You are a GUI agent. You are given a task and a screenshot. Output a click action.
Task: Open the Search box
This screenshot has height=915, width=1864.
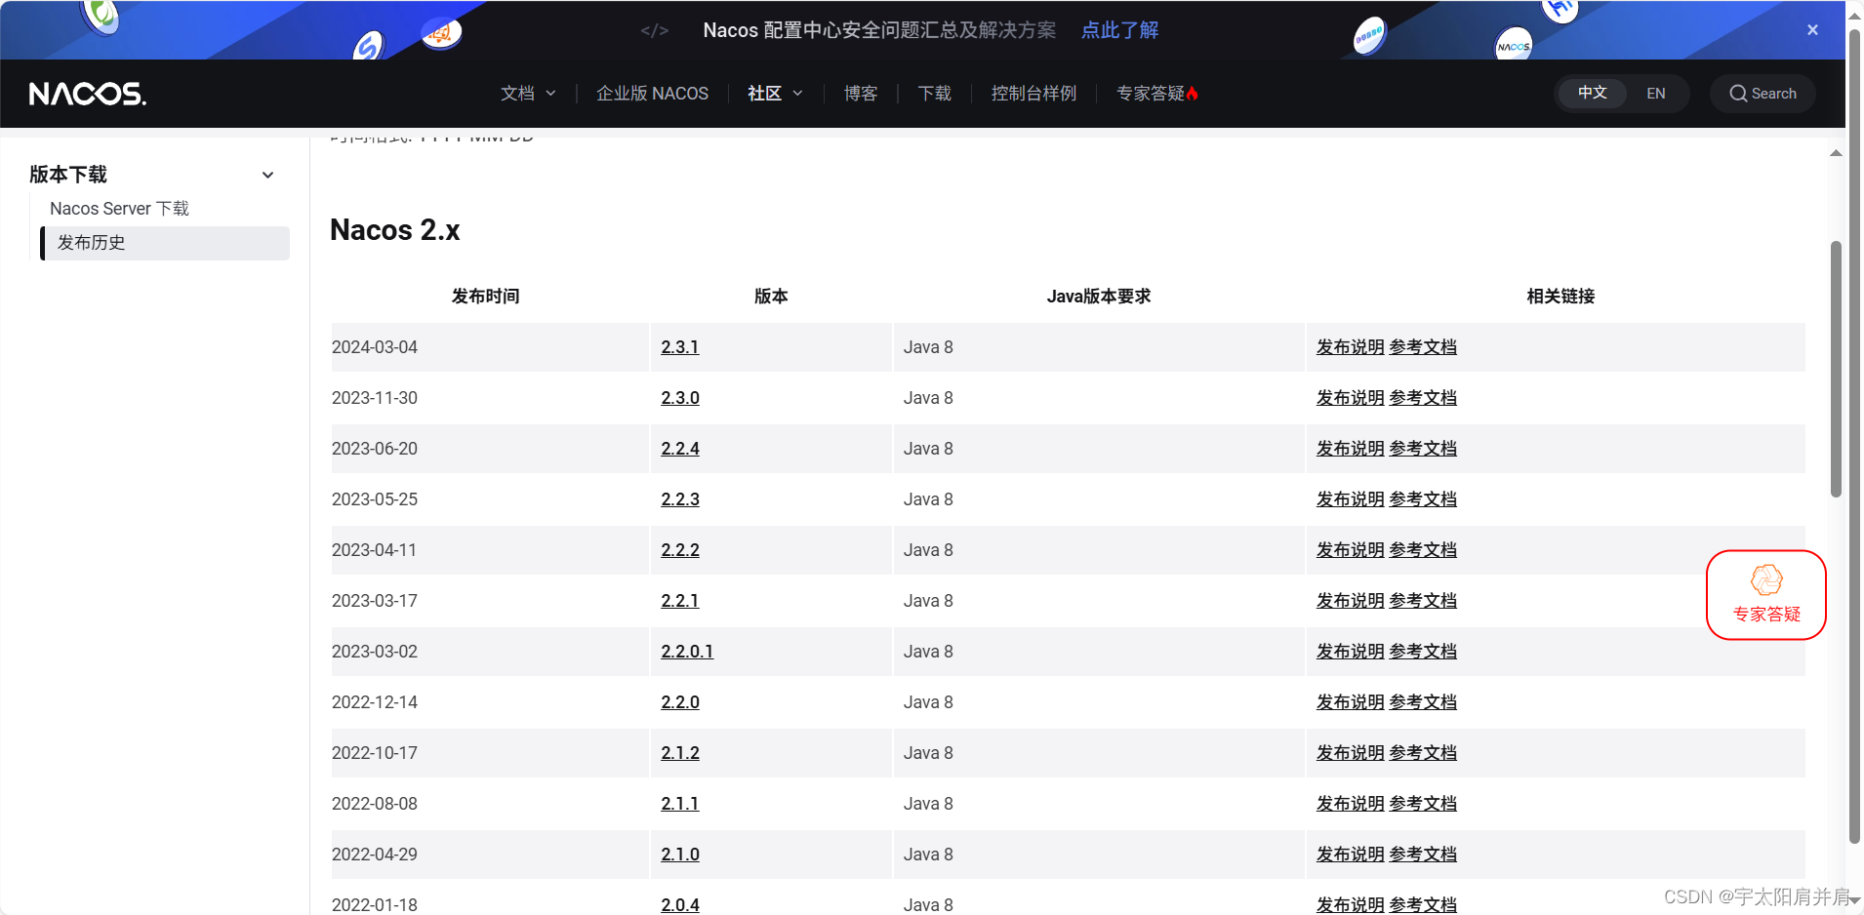tap(1763, 94)
